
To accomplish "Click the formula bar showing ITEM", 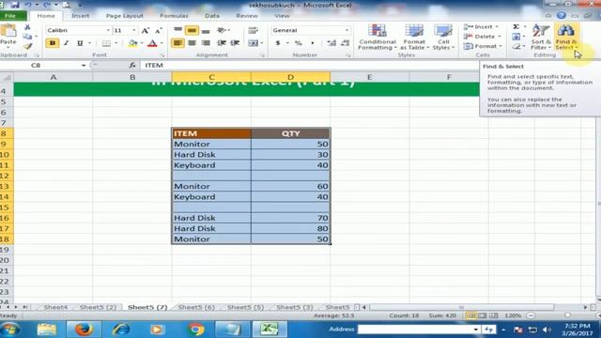I will coord(309,65).
